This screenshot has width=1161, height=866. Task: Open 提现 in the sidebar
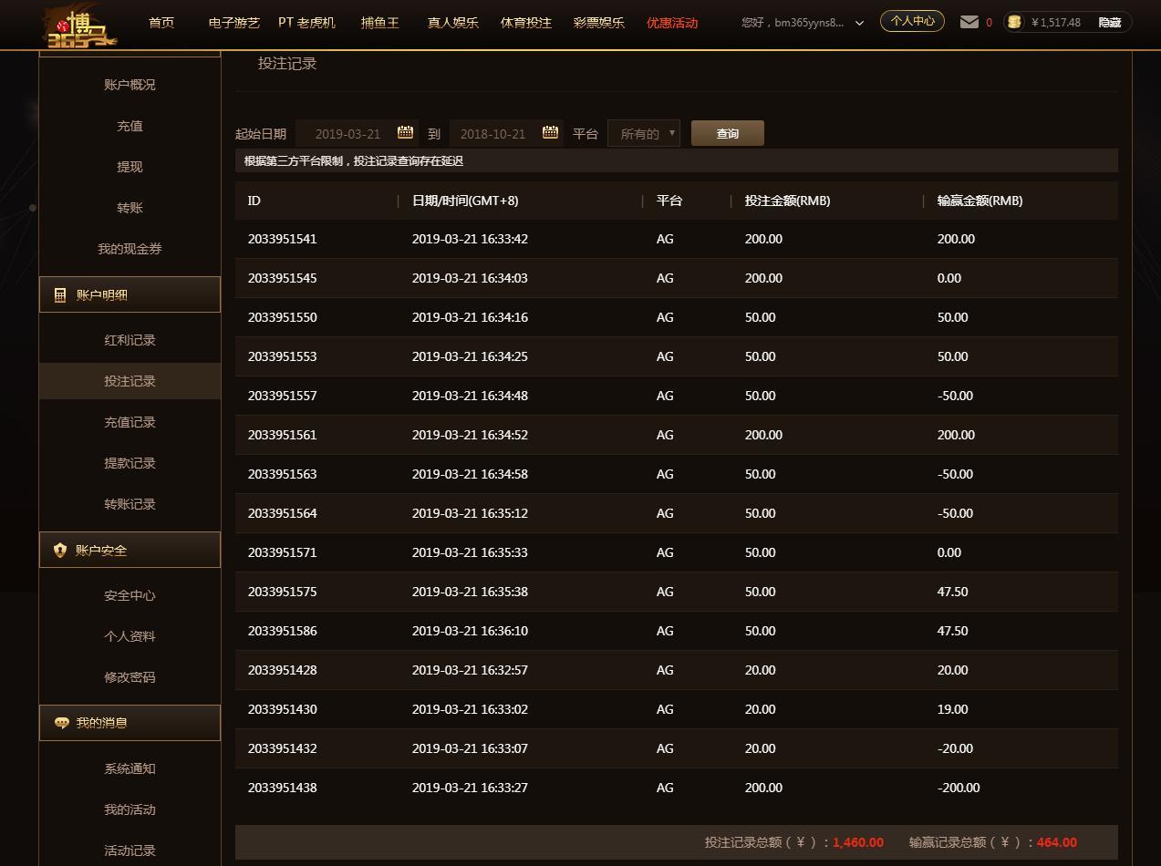coord(130,167)
